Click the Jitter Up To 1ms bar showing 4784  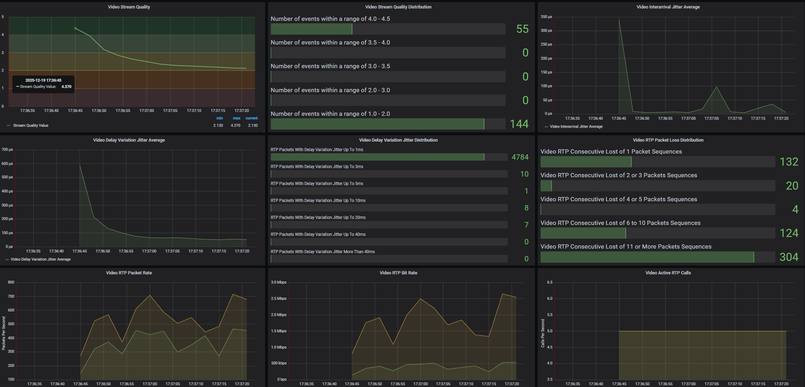(377, 157)
